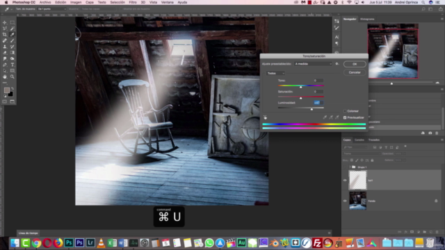
Task: Select the Move tool
Action: [5, 22]
